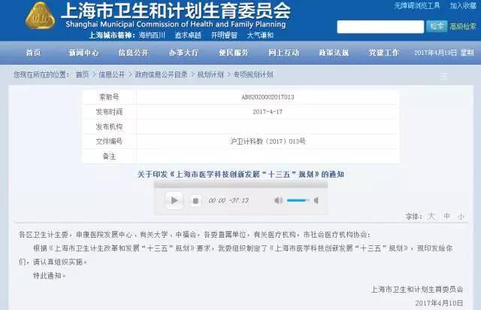The height and width of the screenshot is (310, 481).
Task: Click the 文件编号 label cell
Action: (109, 141)
